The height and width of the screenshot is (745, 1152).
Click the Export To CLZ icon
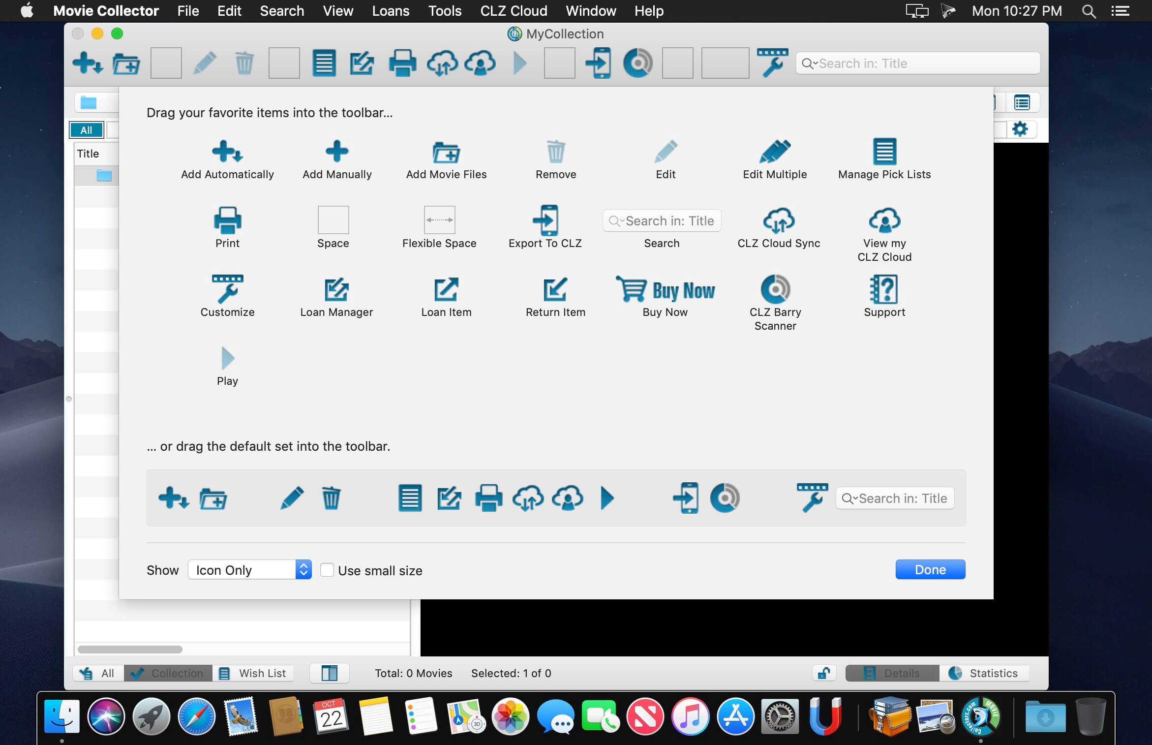(545, 220)
